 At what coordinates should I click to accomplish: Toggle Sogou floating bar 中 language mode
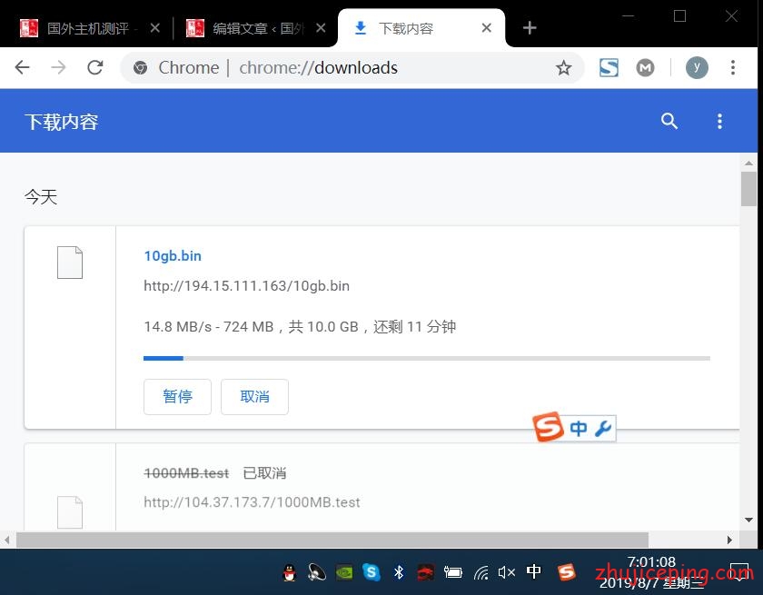click(x=578, y=429)
